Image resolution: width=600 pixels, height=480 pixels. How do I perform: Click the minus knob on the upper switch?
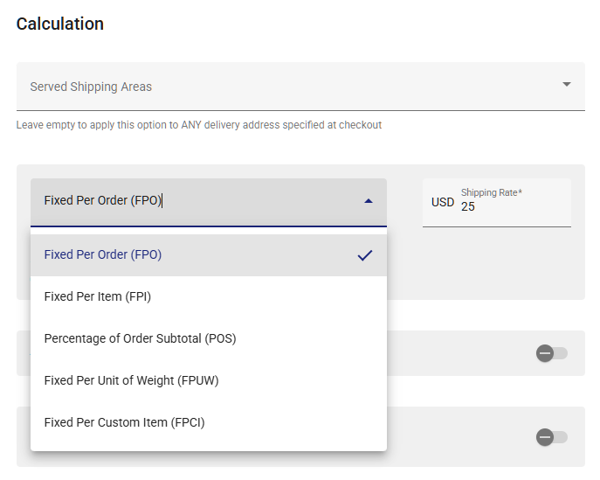[x=545, y=353]
